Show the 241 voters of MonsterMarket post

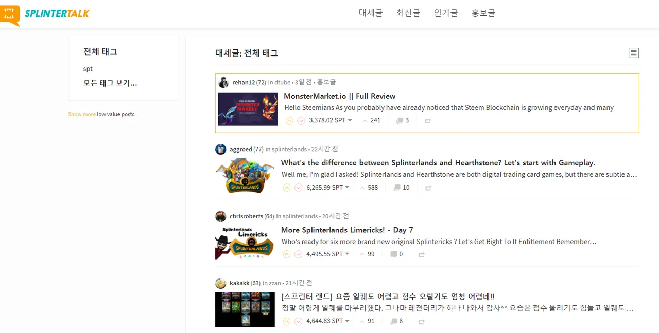(371, 120)
